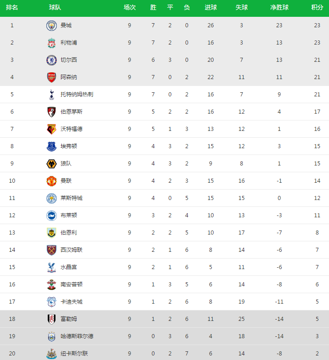Click the Wolves crest icon
The image size is (329, 360).
pos(51,164)
